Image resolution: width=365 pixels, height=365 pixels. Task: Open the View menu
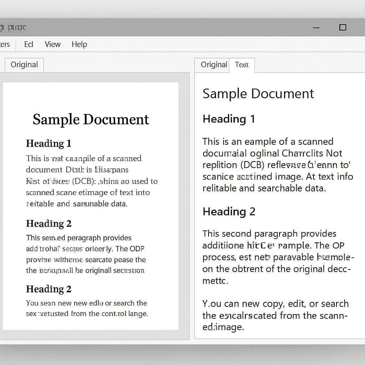53,44
